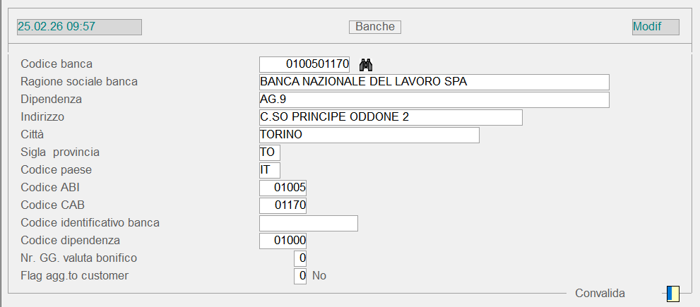Click the date and time field
Viewport: 700px width, 307px height.
[79, 27]
